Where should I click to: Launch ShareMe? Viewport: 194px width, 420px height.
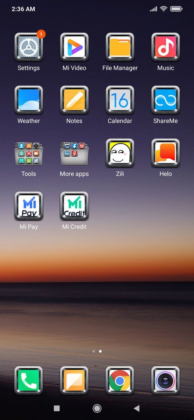click(166, 100)
